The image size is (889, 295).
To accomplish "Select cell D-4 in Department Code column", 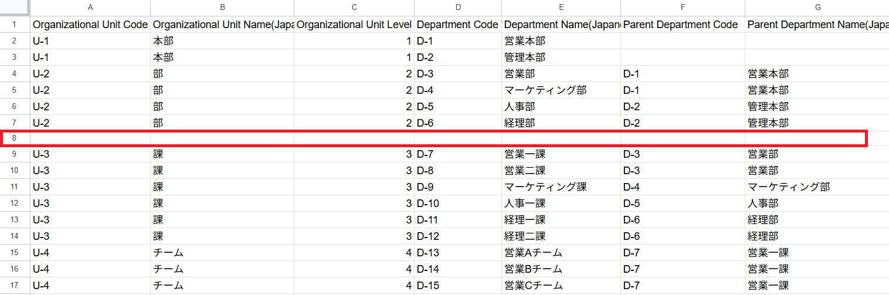I will click(457, 90).
